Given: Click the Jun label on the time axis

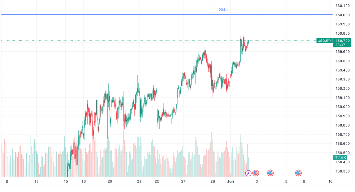Looking at the screenshot, I should [x=231, y=181].
